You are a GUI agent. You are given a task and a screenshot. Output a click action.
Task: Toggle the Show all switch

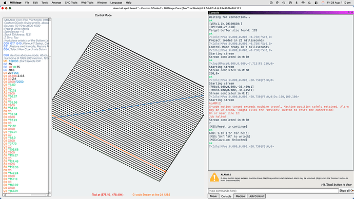(x=352, y=191)
